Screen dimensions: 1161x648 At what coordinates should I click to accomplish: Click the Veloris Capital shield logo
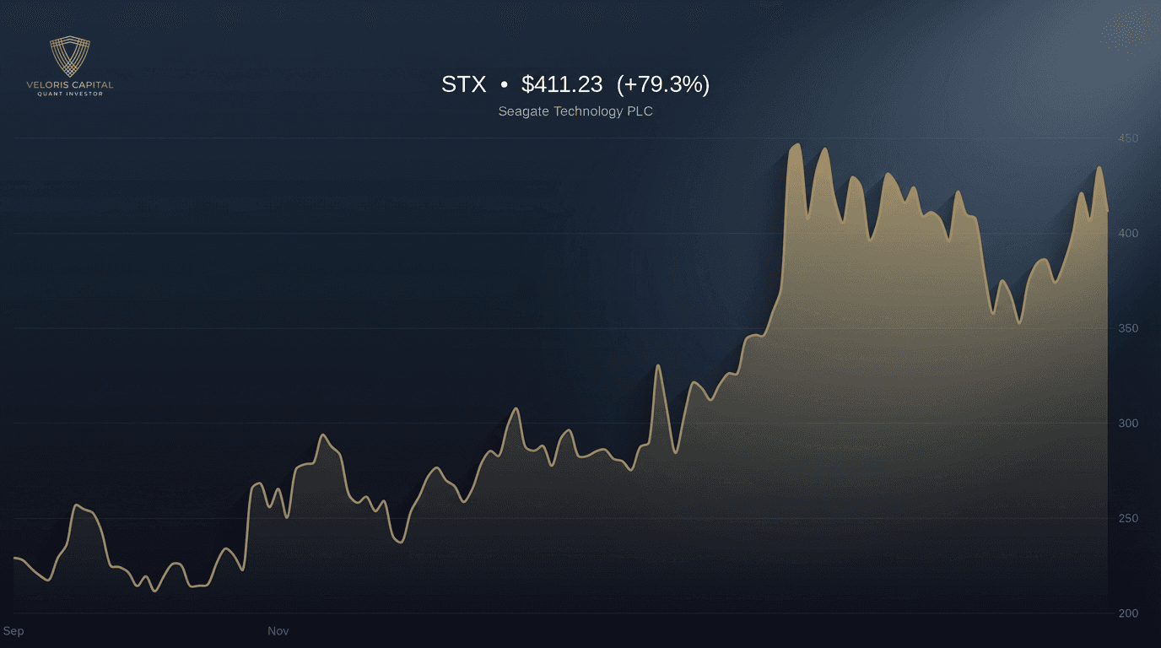pyautogui.click(x=69, y=57)
